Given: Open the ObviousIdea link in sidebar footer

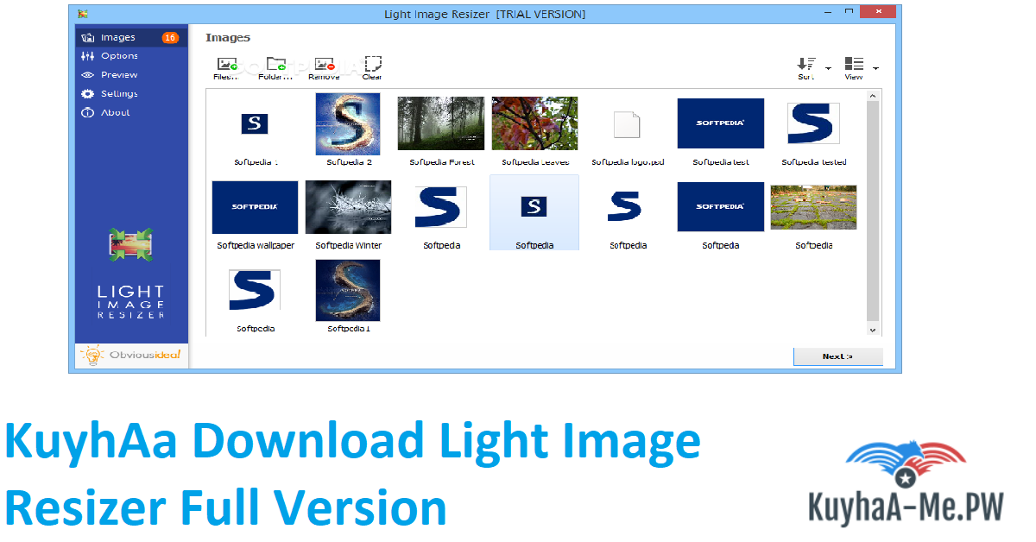Looking at the screenshot, I should tap(131, 355).
